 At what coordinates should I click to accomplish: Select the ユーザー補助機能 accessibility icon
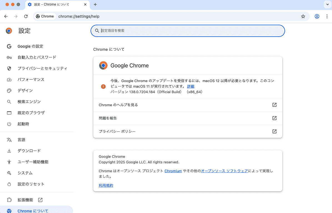point(9,162)
